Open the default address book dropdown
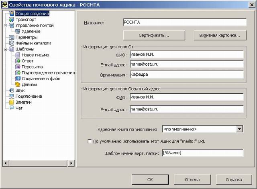This screenshot has height=189, width=257. [240, 129]
